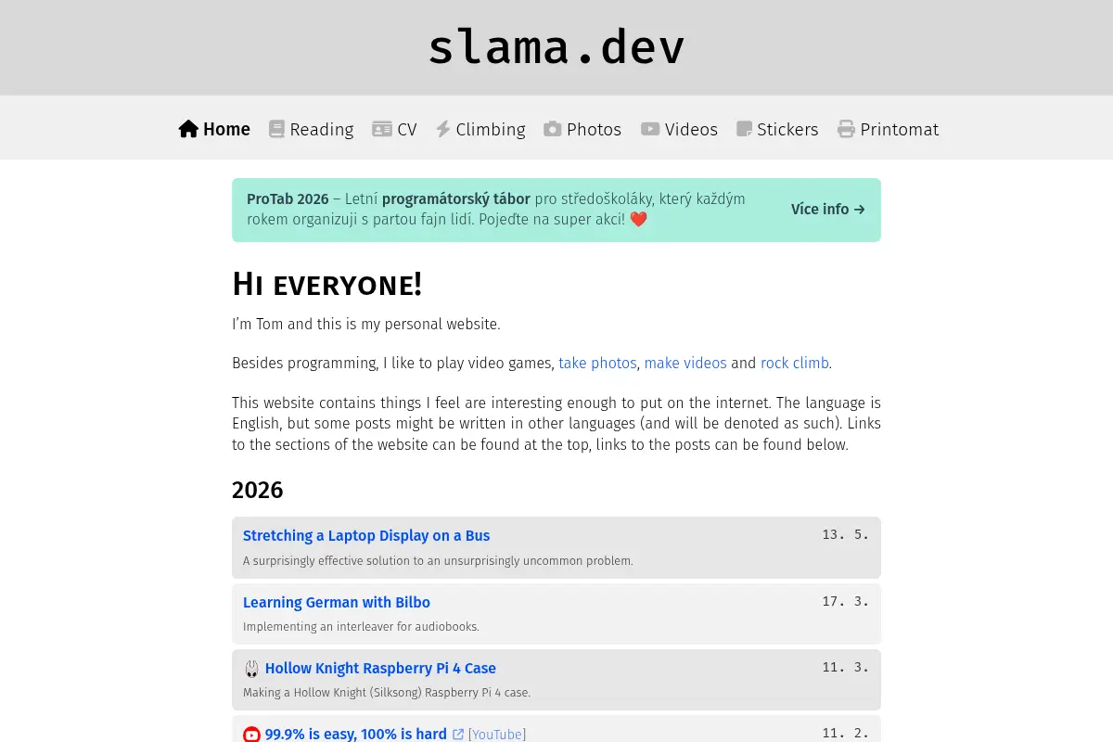The height and width of the screenshot is (742, 1113).
Task: Click 'Implementing an interleaver for audiobooks.' description
Action: tap(361, 627)
